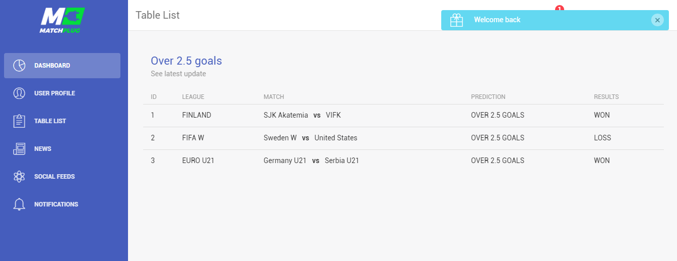This screenshot has height=261, width=677.
Task: Click the See latest update text
Action: pos(178,74)
